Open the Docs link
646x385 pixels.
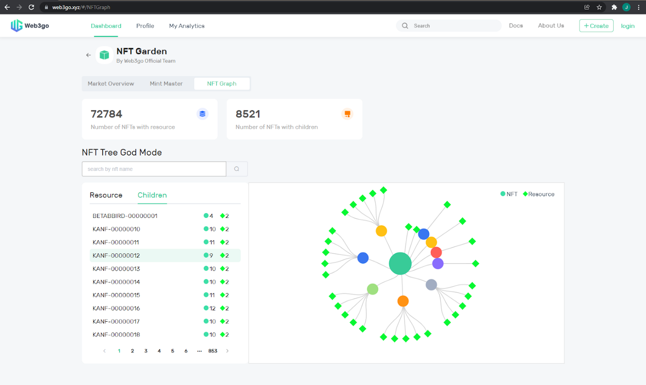point(516,26)
